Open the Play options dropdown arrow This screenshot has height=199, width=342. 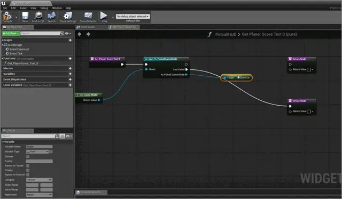click(x=113, y=17)
